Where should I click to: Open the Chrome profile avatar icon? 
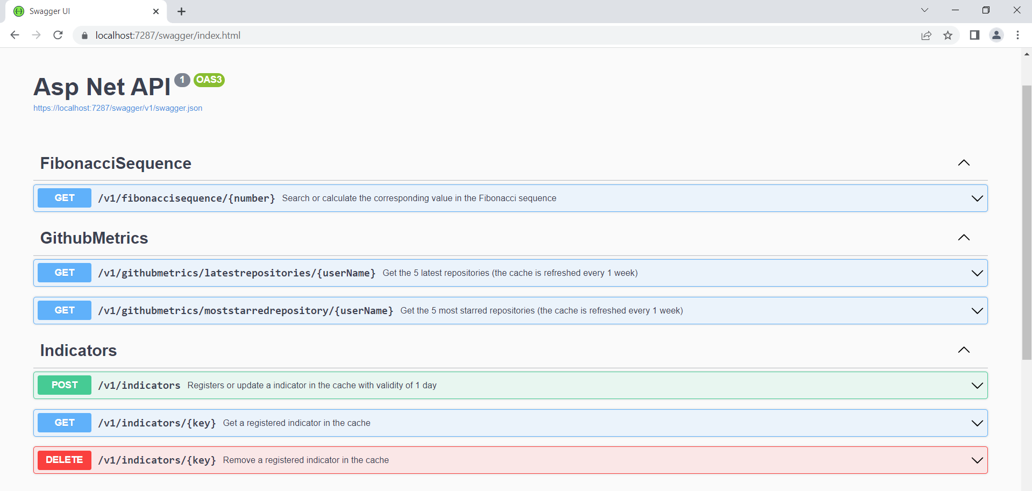[x=996, y=35]
